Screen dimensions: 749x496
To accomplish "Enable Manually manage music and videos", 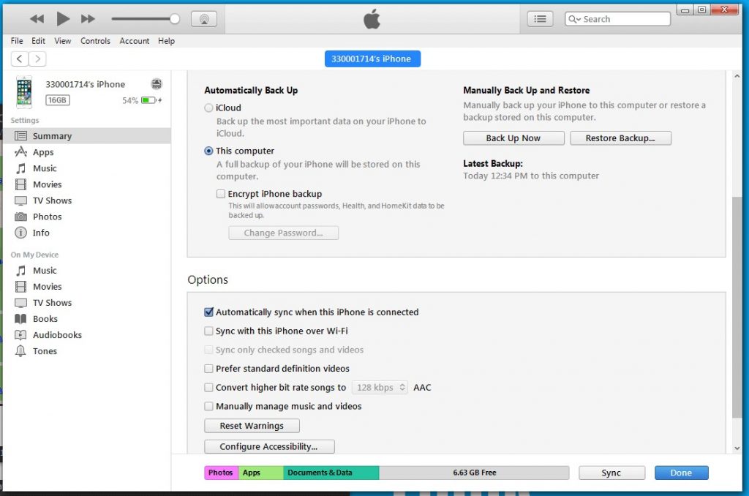I will coord(208,407).
